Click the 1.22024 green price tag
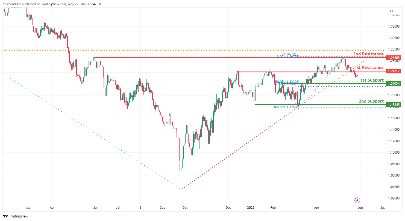This screenshot has width=405, height=221. click(393, 84)
